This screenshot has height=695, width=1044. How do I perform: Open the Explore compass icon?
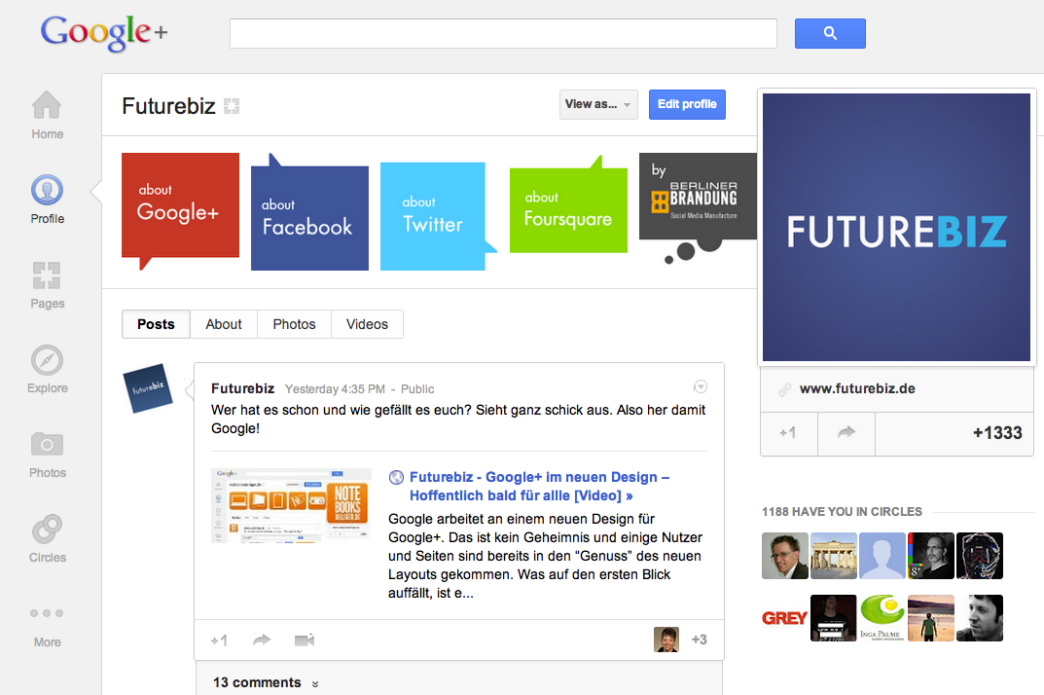point(47,360)
